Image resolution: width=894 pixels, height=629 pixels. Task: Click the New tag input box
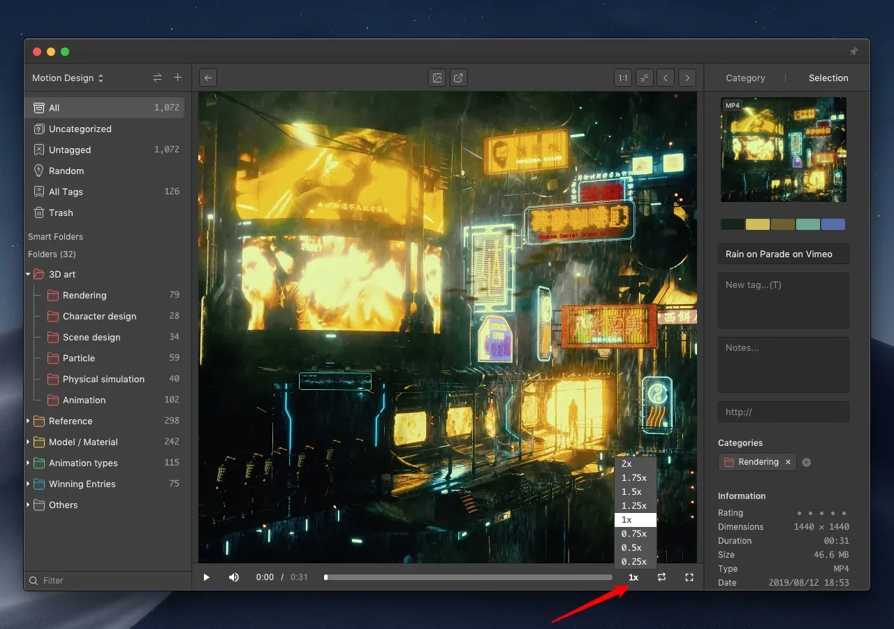pyautogui.click(x=784, y=301)
